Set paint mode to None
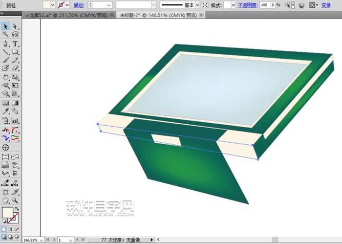The width and height of the screenshot is (342, 244). 17,228
